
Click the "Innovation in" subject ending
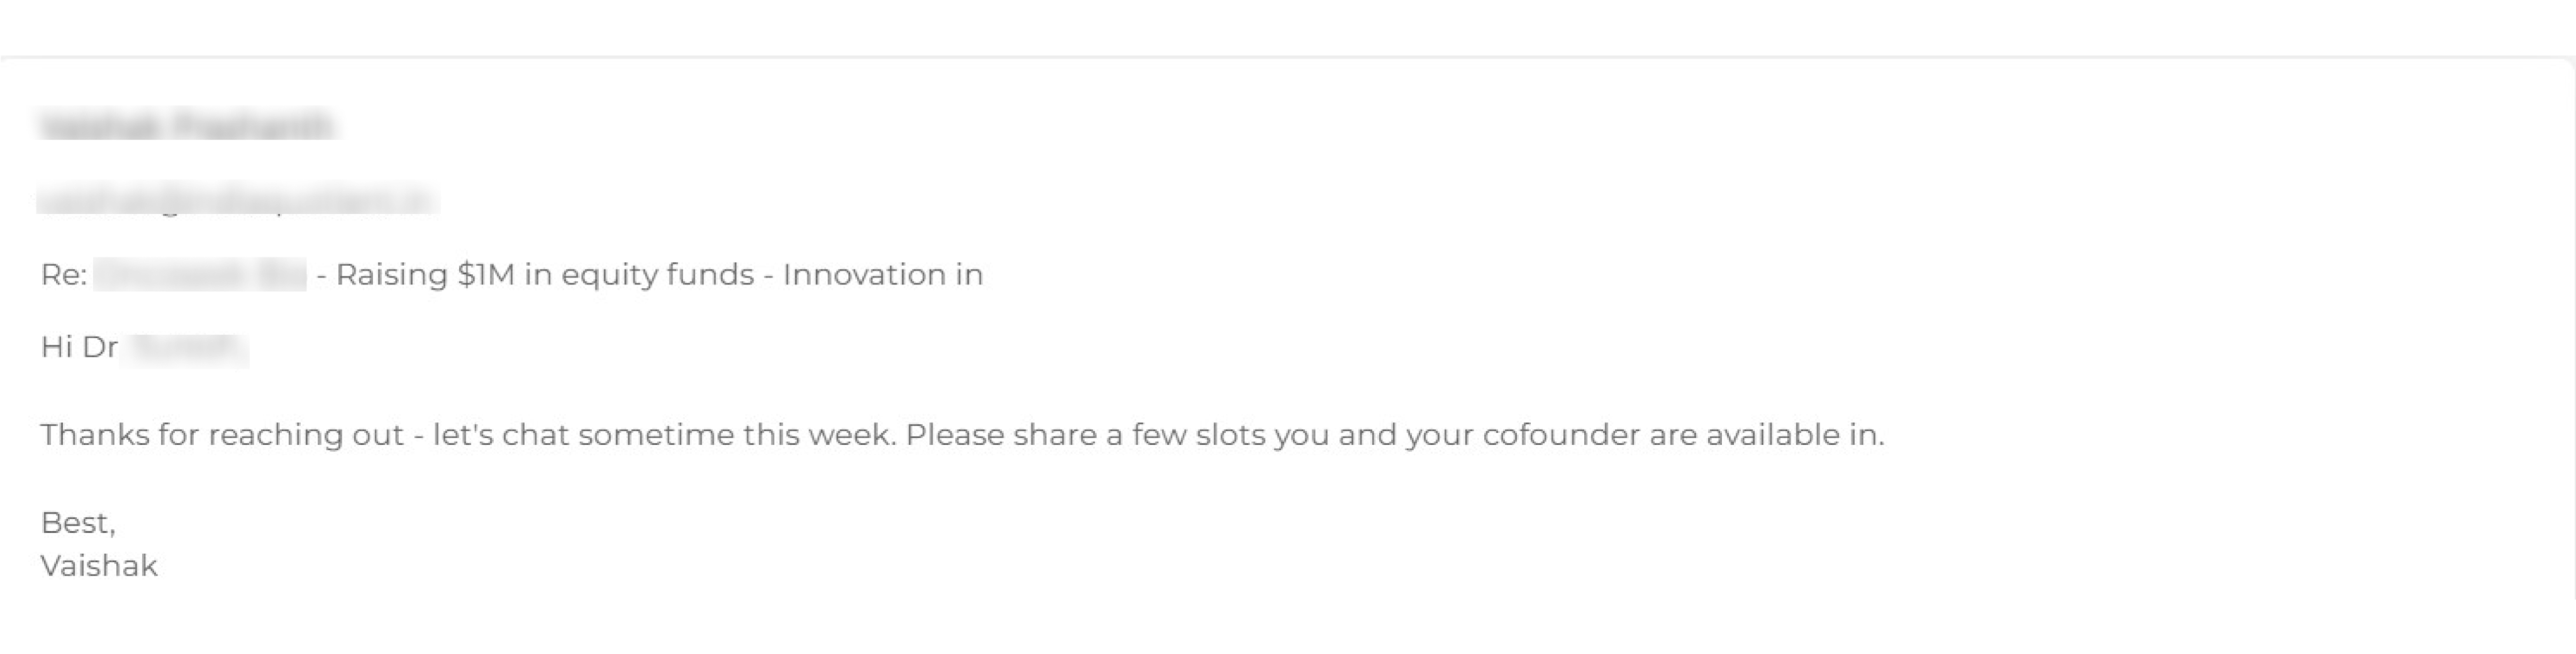coord(883,275)
